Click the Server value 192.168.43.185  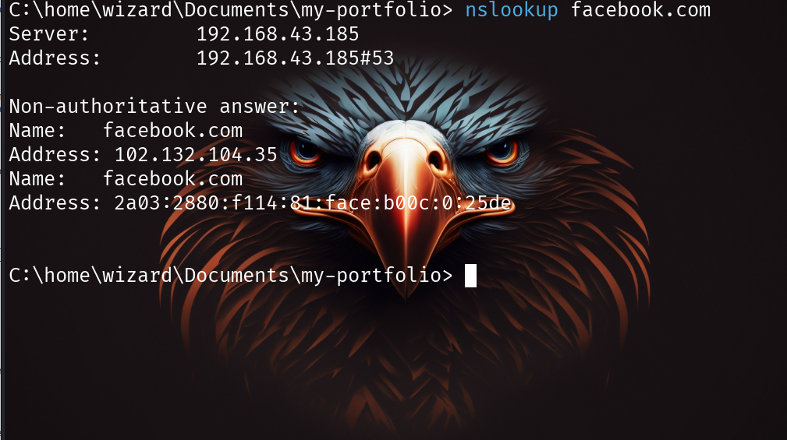(x=278, y=34)
